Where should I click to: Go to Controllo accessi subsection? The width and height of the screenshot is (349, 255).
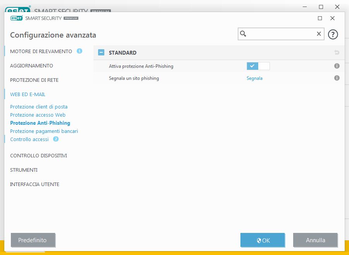pos(29,139)
